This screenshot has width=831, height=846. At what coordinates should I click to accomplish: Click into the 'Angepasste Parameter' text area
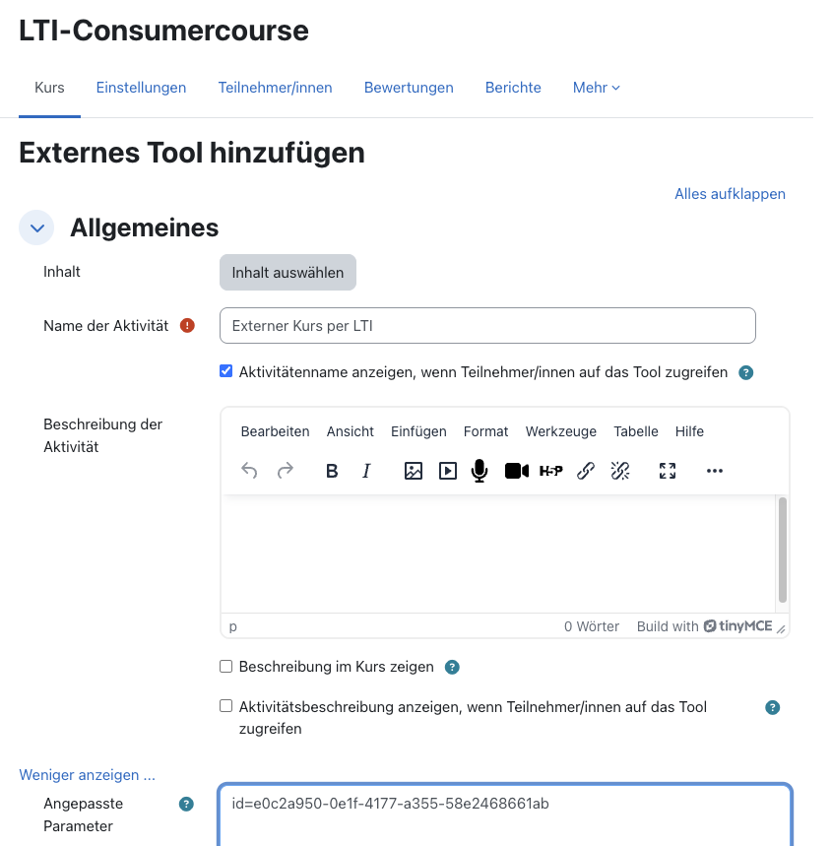tap(505, 814)
